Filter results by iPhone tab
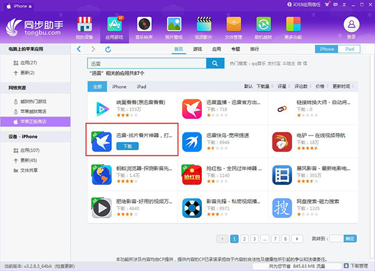The image size is (375, 271). (119, 87)
